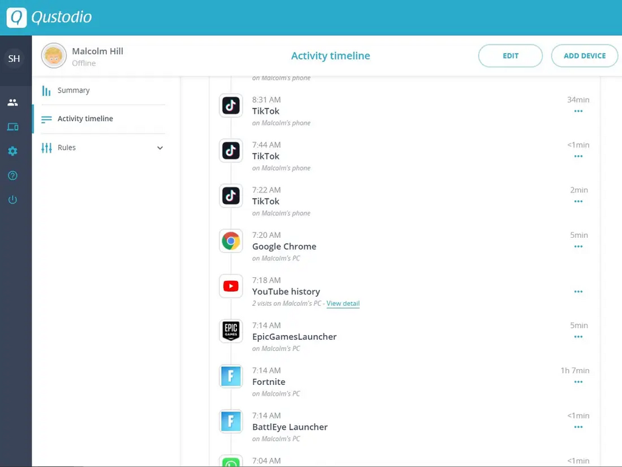This screenshot has height=467, width=622.
Task: Open more options for TikTok 8:31 AM
Action: pos(578,111)
